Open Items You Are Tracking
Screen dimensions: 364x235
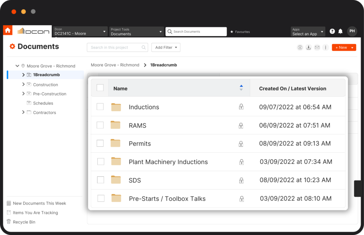35,213
